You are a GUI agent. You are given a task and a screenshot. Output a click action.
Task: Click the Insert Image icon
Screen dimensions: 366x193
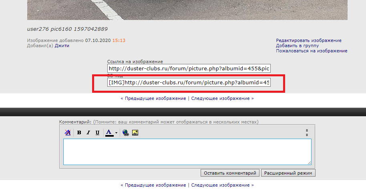coord(135,133)
